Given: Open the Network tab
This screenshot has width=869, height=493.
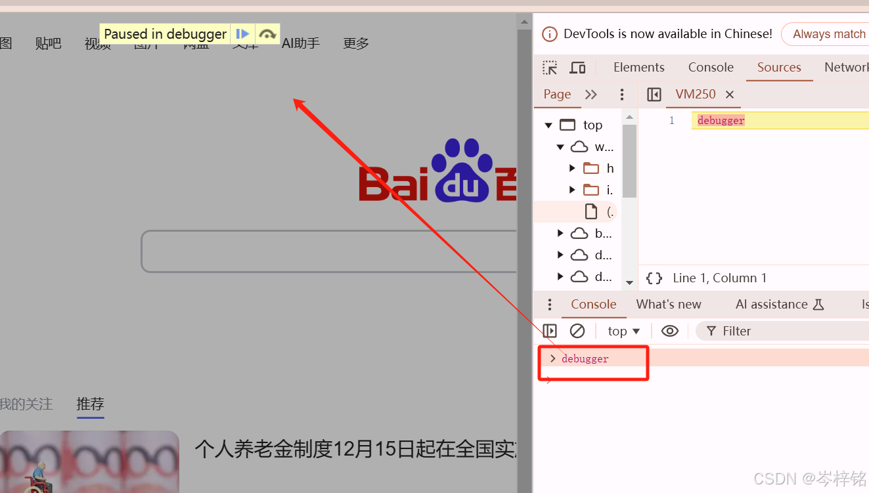Looking at the screenshot, I should point(846,67).
